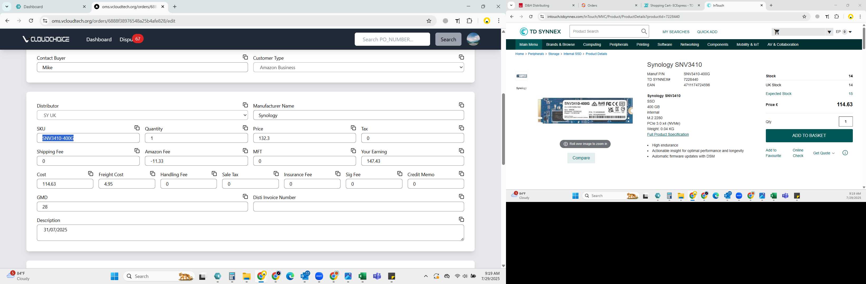Bookmark the OMS page with star icon
Image resolution: width=866 pixels, height=284 pixels.
pos(429,21)
